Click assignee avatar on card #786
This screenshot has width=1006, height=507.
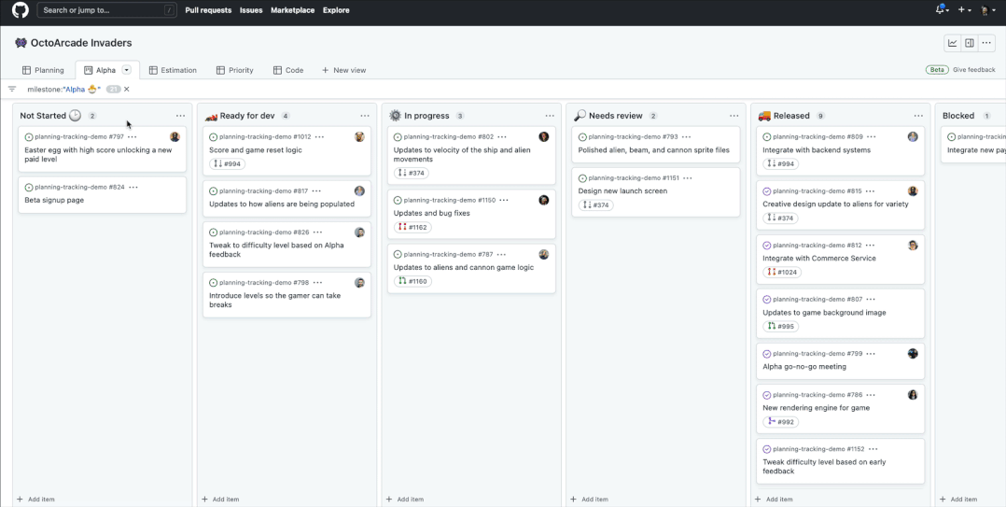click(x=913, y=395)
